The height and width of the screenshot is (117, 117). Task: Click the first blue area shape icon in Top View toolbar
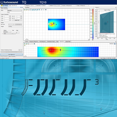(x=32, y=10)
